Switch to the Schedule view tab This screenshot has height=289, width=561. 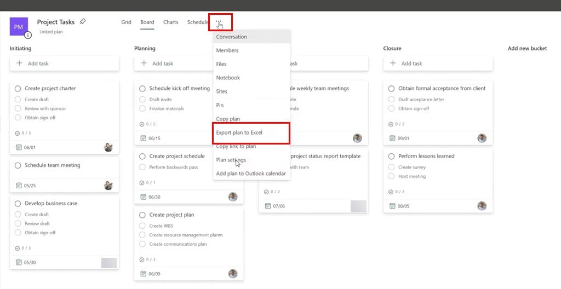pos(197,22)
